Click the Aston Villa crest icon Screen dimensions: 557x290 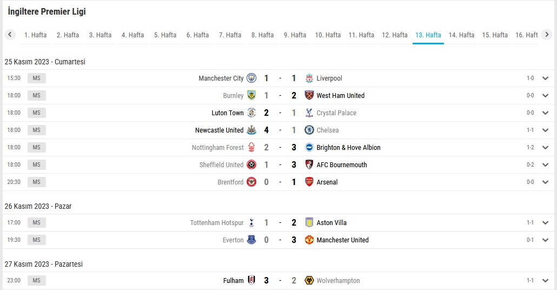click(309, 222)
